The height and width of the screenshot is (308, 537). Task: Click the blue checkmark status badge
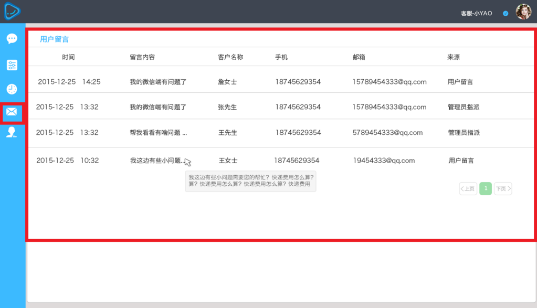point(505,13)
